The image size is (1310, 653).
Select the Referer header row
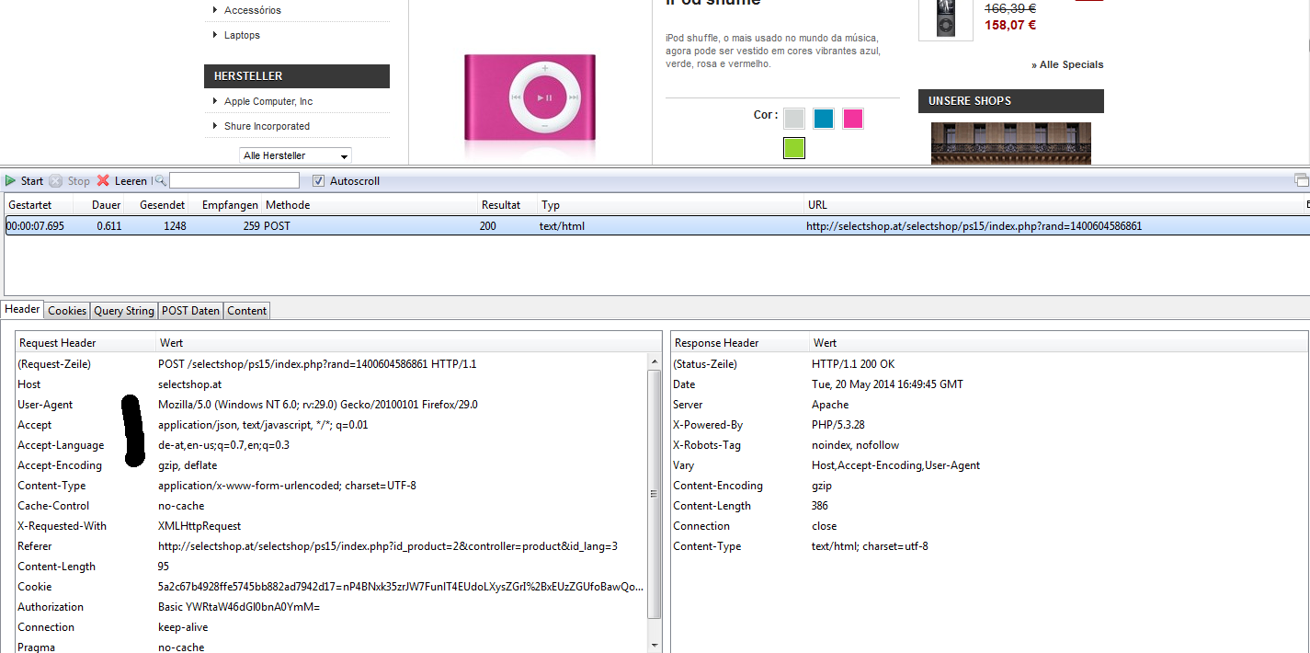click(332, 546)
